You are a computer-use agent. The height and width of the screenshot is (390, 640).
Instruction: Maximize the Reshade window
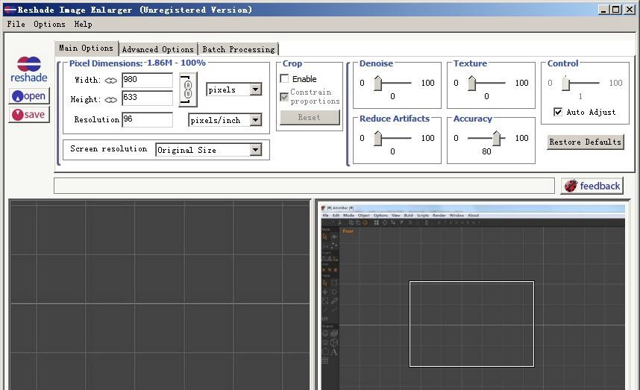pyautogui.click(x=616, y=10)
